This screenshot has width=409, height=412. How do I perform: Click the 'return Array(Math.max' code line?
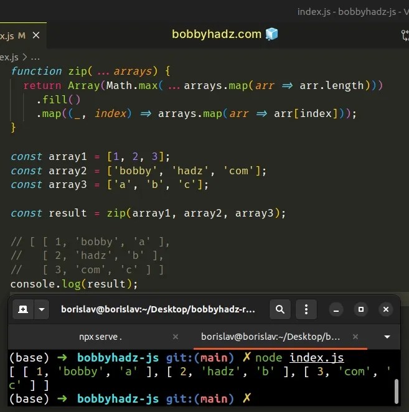[203, 86]
